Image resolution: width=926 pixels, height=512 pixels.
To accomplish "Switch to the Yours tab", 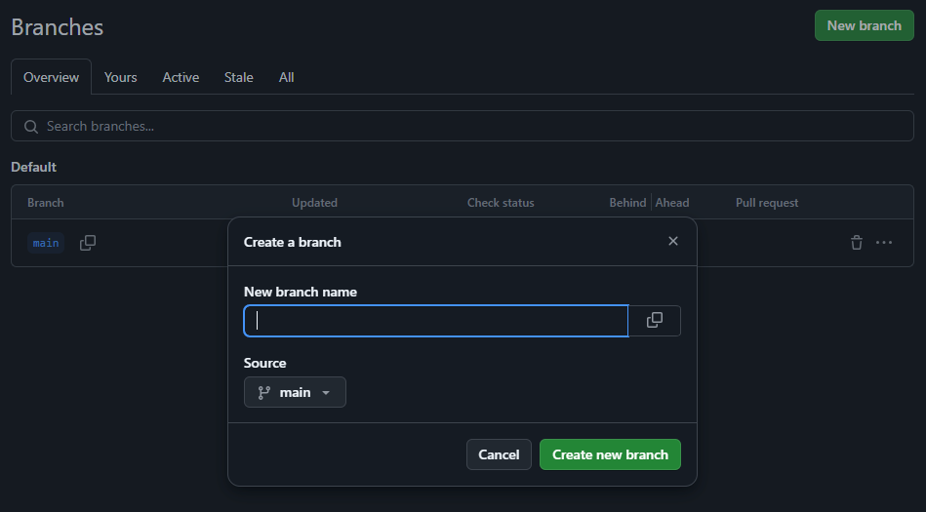I will click(121, 77).
